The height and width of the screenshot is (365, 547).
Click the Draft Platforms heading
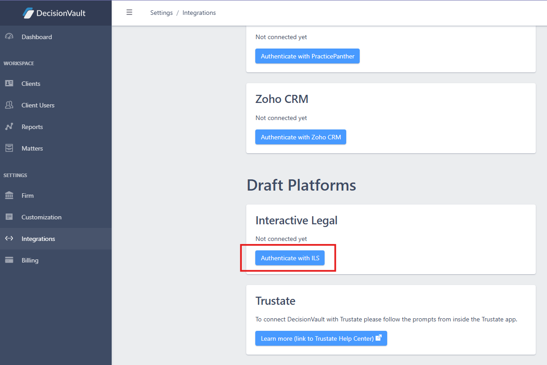[x=301, y=185]
